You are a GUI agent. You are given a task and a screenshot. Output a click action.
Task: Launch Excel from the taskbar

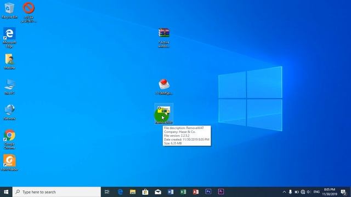click(183, 192)
